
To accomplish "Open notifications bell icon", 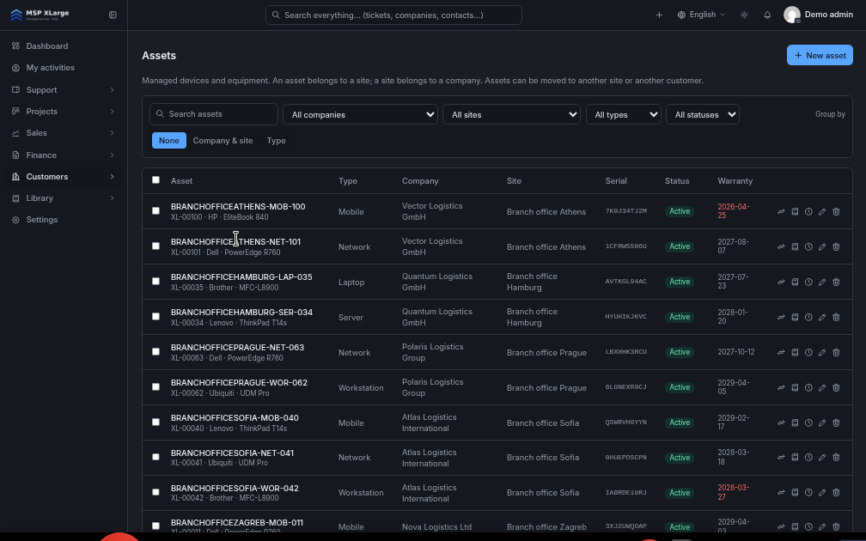I will [x=767, y=15].
